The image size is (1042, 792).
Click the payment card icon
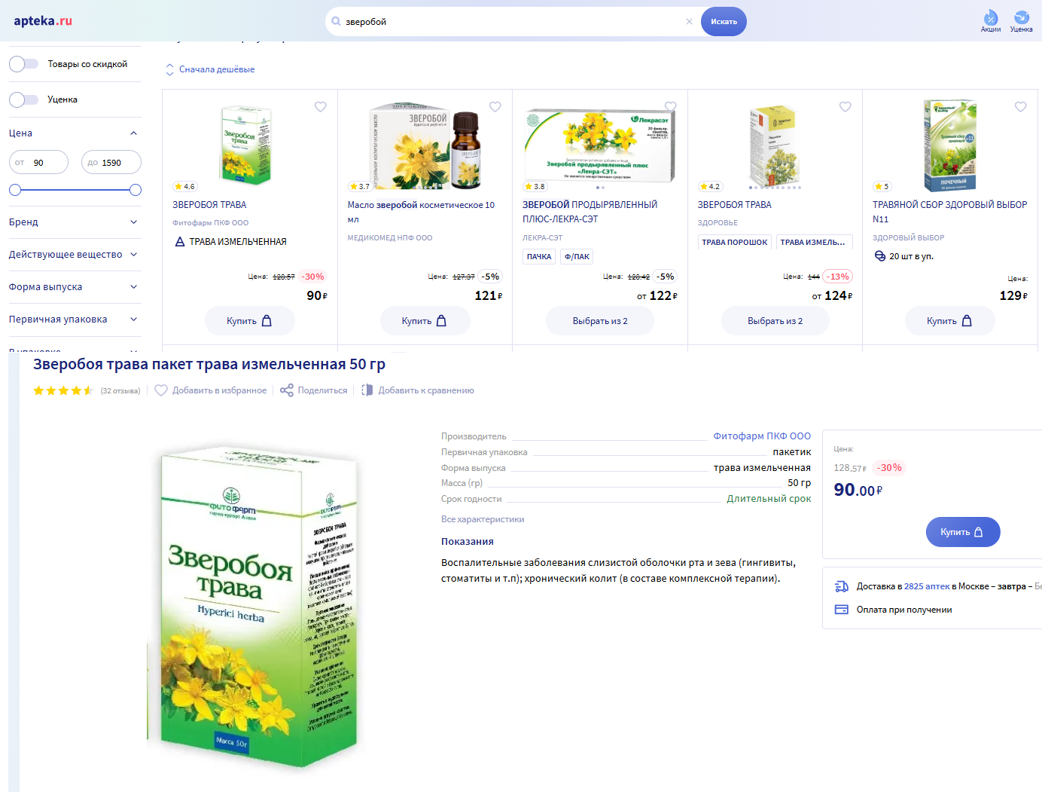pos(842,610)
